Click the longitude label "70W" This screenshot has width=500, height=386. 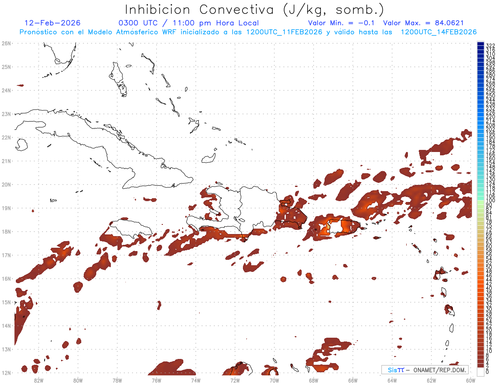tap(274, 380)
